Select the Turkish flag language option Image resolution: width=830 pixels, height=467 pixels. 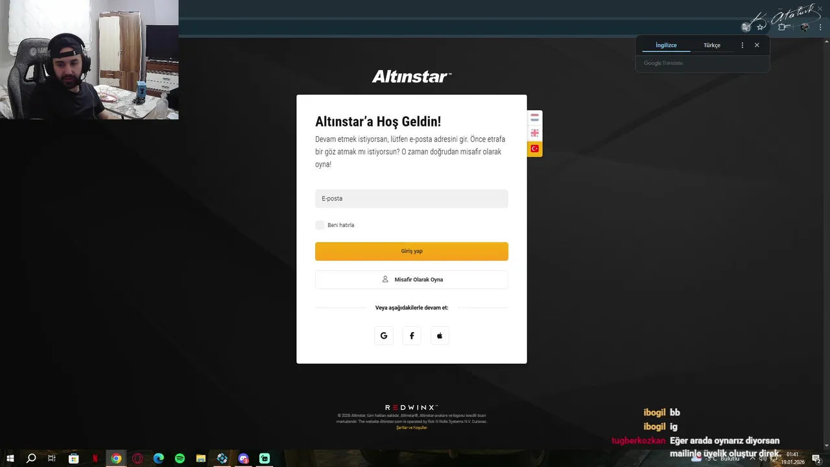[535, 149]
